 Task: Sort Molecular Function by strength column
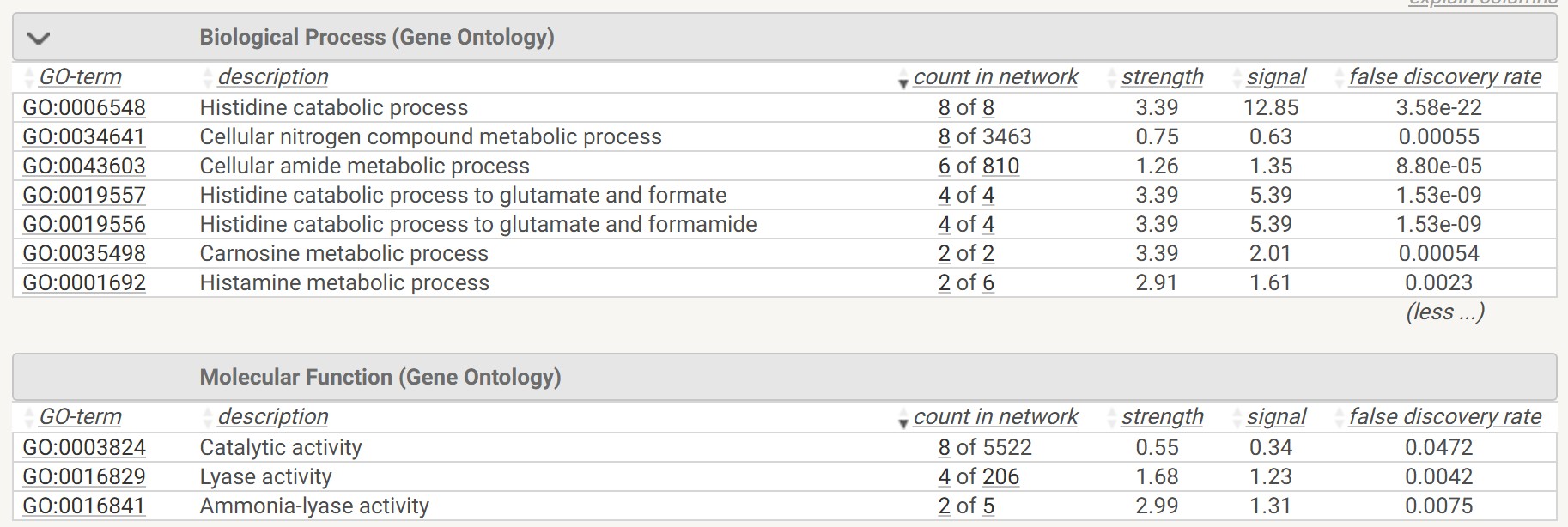(x=1162, y=416)
